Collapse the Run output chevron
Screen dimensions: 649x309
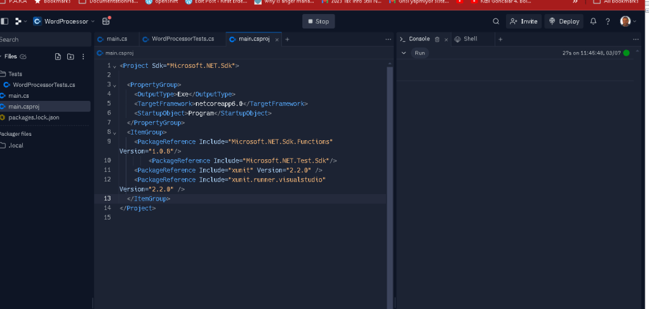(403, 53)
